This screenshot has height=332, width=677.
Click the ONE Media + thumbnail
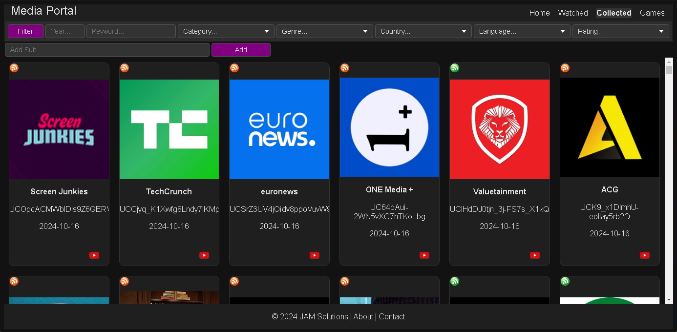389,127
